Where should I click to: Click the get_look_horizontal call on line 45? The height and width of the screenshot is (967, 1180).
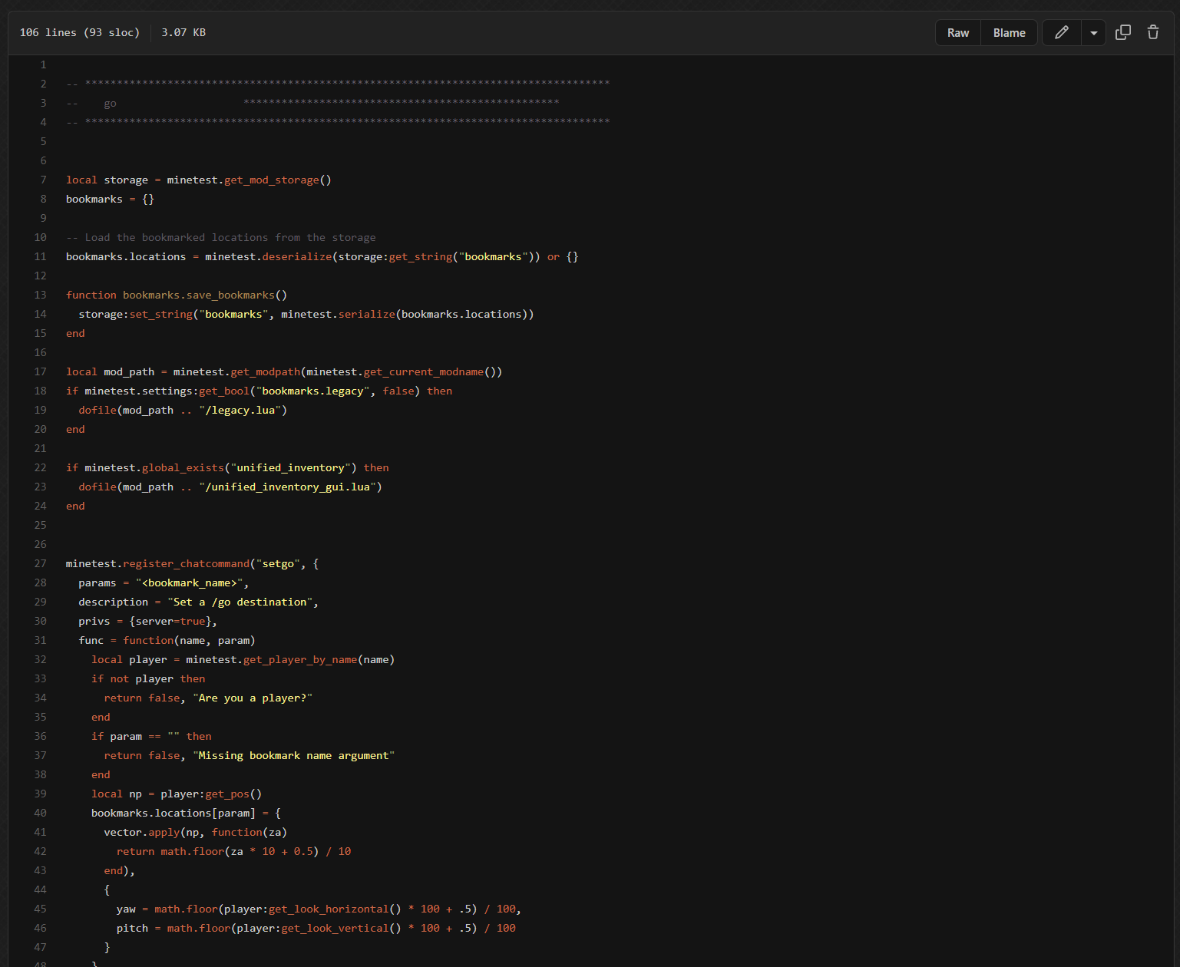click(x=328, y=909)
